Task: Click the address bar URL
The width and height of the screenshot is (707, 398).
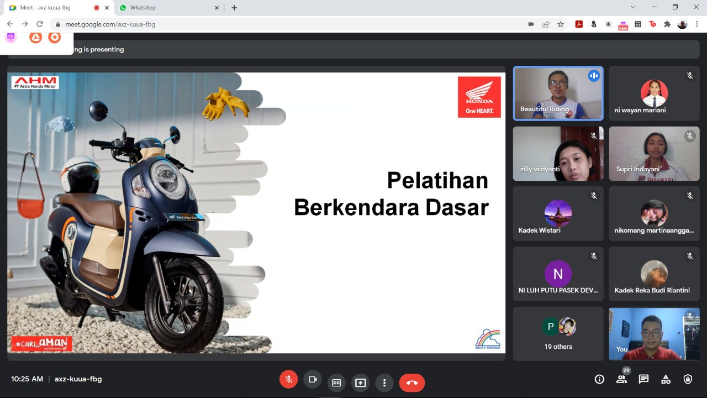Action: 110,24
